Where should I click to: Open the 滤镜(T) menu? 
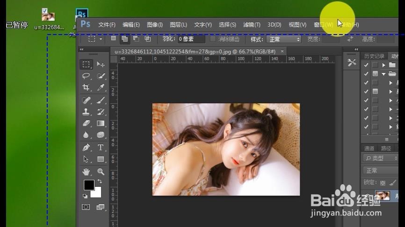[x=252, y=25]
